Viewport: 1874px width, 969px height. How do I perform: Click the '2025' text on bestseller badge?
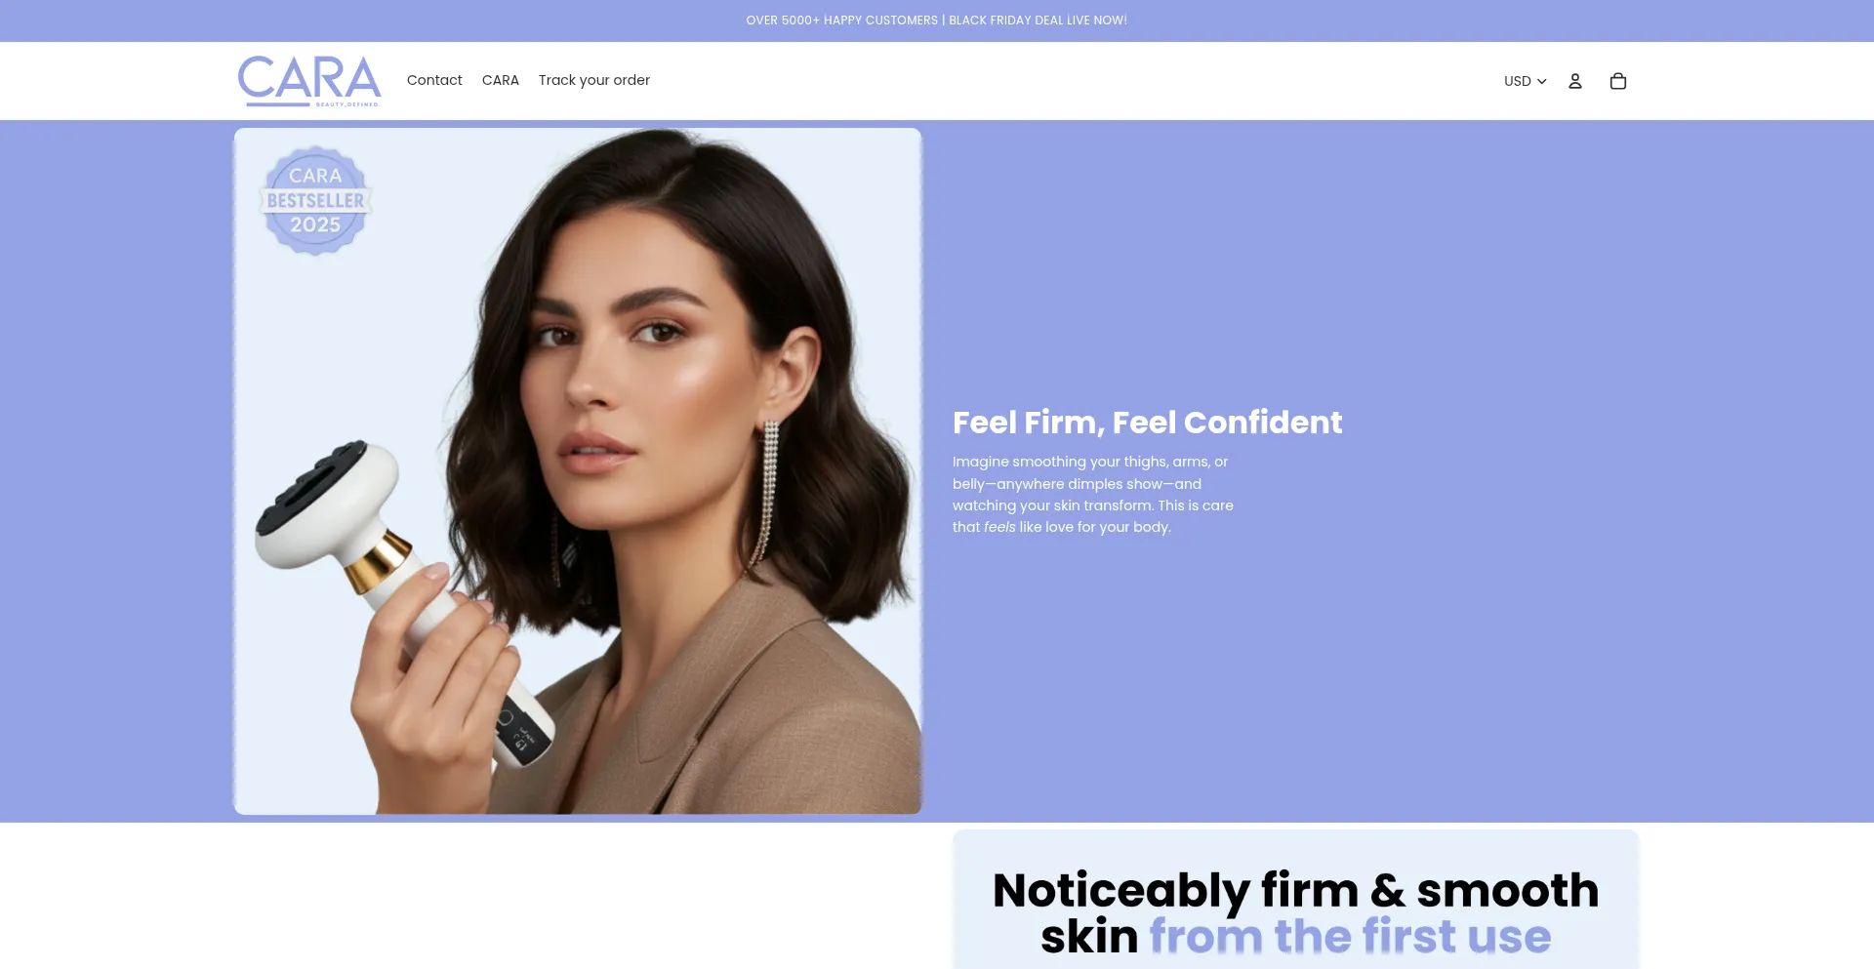[x=315, y=225]
